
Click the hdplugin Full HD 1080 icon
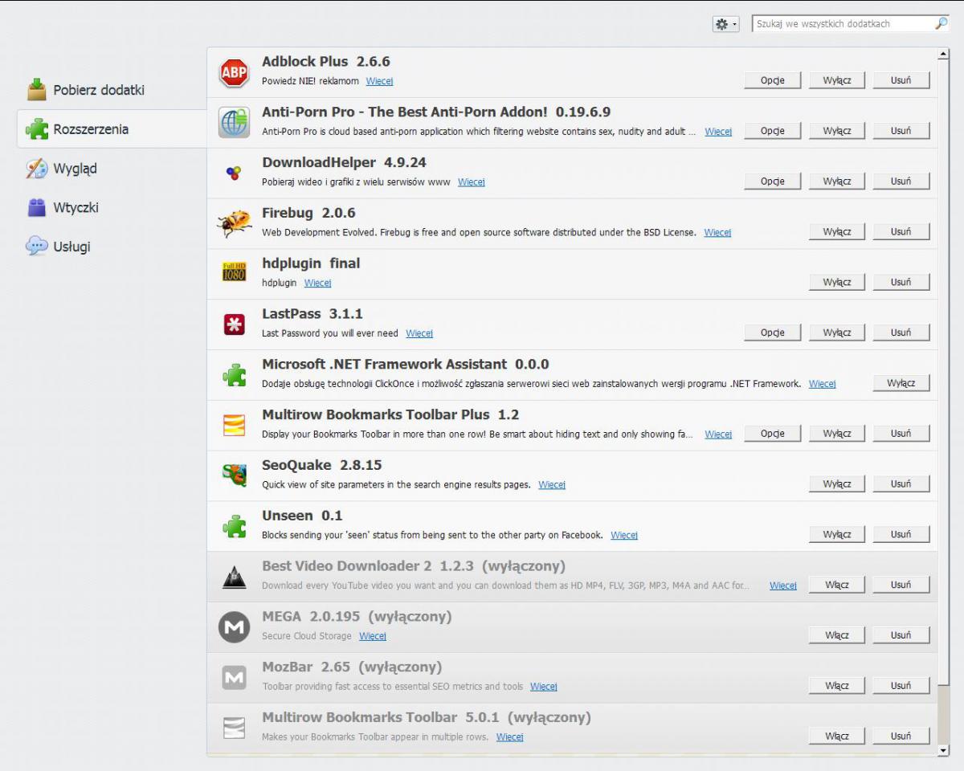pos(234,272)
